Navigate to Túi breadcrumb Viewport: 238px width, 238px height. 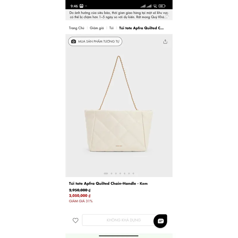tap(111, 28)
